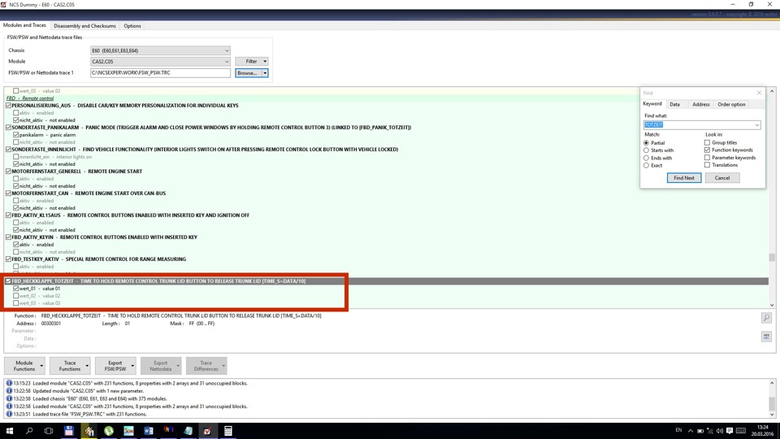The width and height of the screenshot is (780, 439).
Task: Open the Scan app taskbar icon
Action: 128,431
